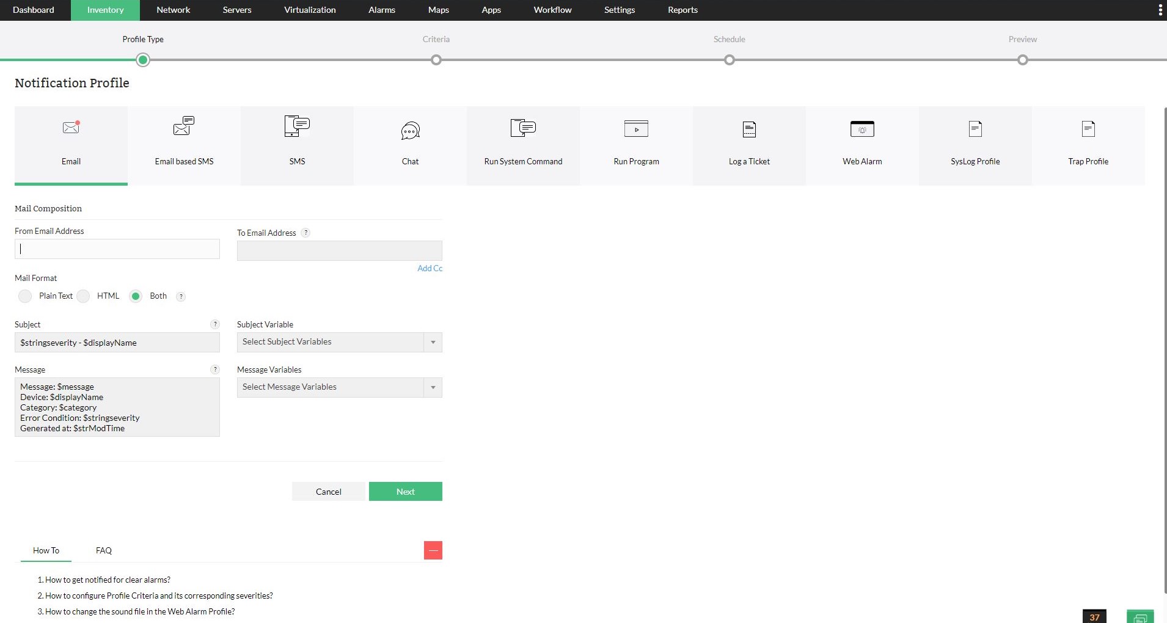Open 'How to configure Profile Criteria' link
1167x623 pixels.
[x=159, y=596]
